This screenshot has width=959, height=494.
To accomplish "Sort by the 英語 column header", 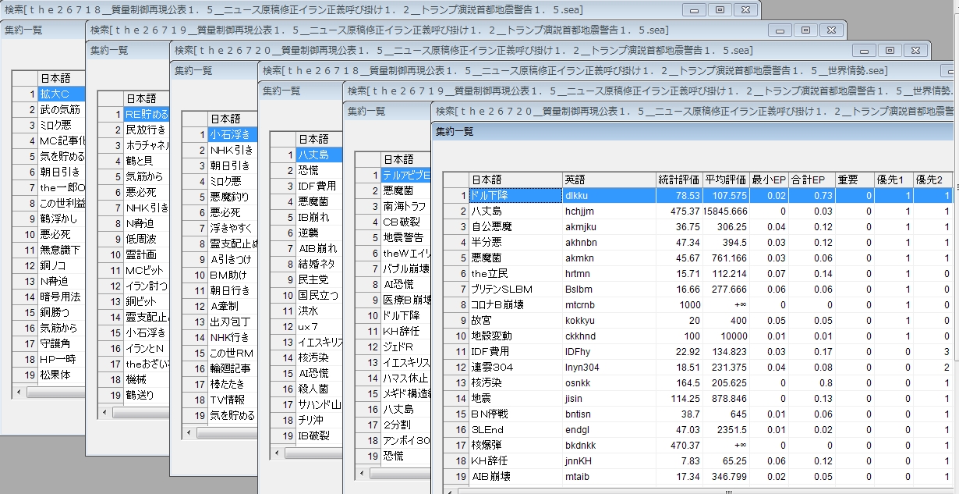I will [x=608, y=180].
